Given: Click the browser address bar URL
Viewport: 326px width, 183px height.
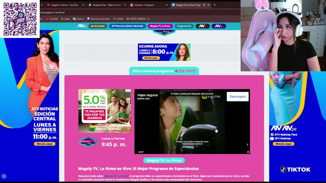Looking at the screenshot, I should click(52, 12).
